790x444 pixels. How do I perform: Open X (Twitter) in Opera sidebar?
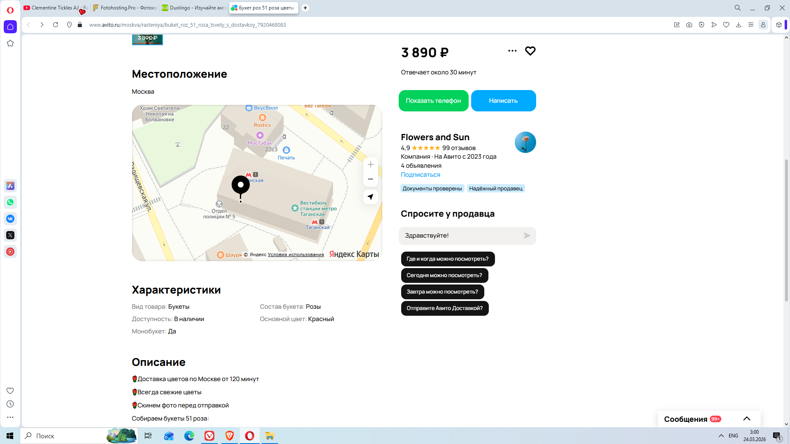tap(10, 235)
